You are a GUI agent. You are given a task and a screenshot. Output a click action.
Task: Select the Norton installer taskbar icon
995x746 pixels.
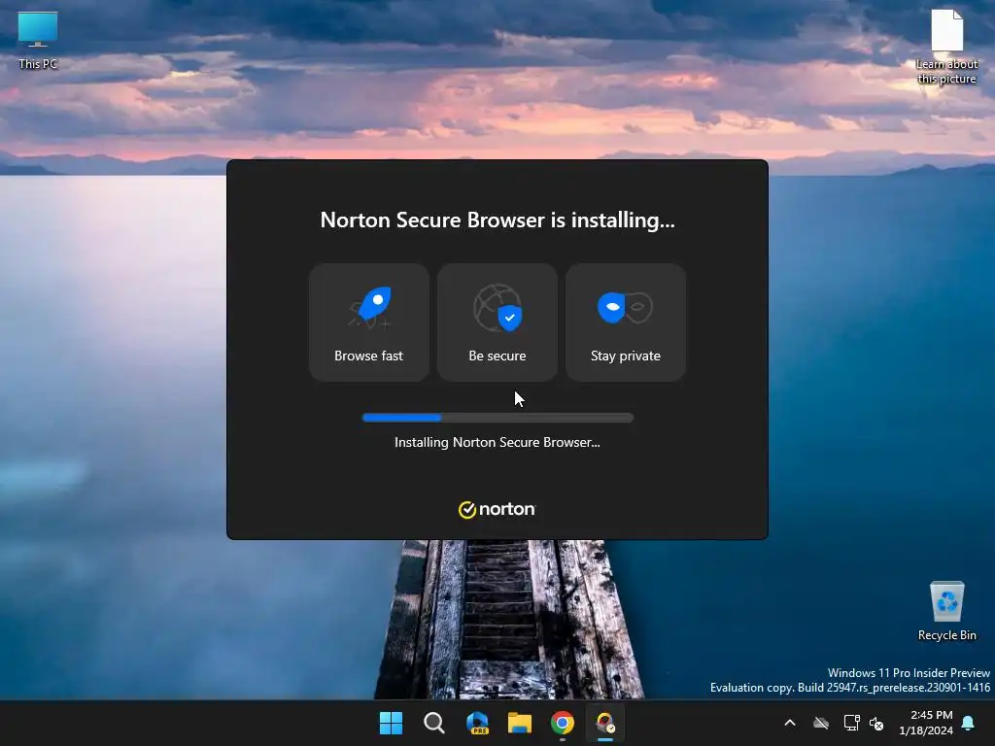(605, 723)
